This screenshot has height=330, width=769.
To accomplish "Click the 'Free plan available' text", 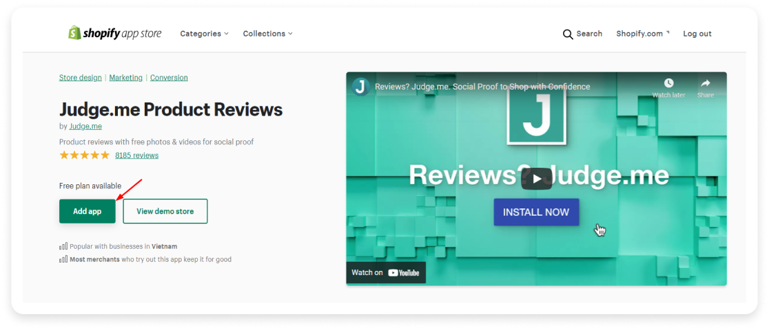I will pyautogui.click(x=90, y=186).
